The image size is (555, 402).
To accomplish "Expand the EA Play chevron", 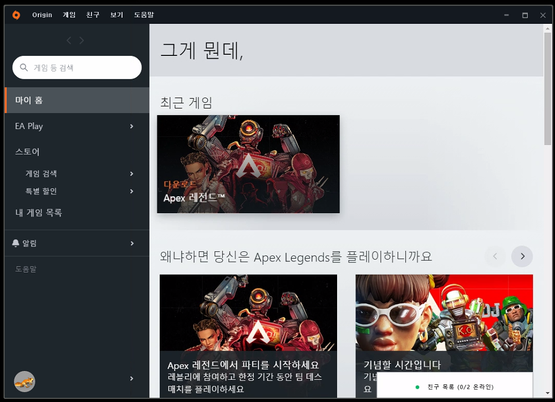I will 131,126.
